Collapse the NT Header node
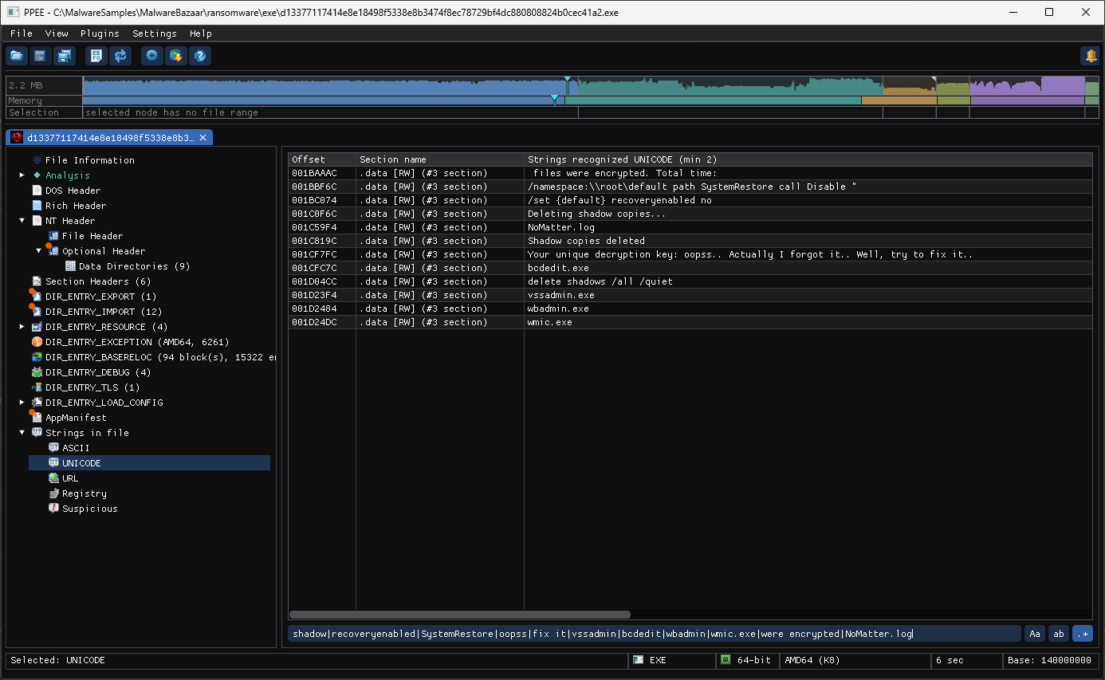This screenshot has height=680, width=1105. (22, 221)
